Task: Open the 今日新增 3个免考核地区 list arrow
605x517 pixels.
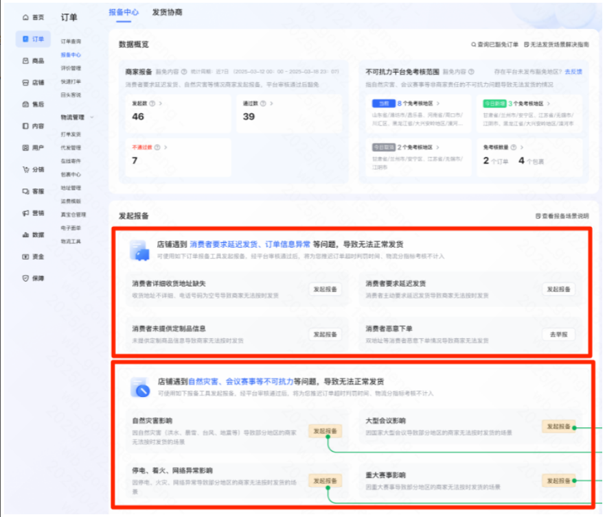Action: [548, 104]
